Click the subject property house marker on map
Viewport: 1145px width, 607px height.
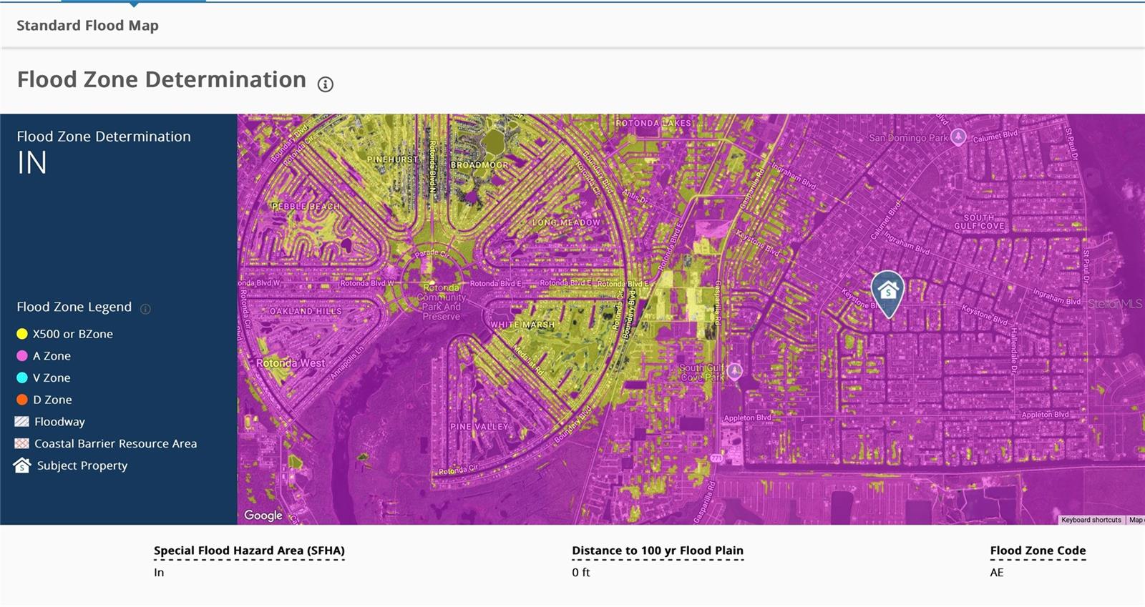point(887,291)
